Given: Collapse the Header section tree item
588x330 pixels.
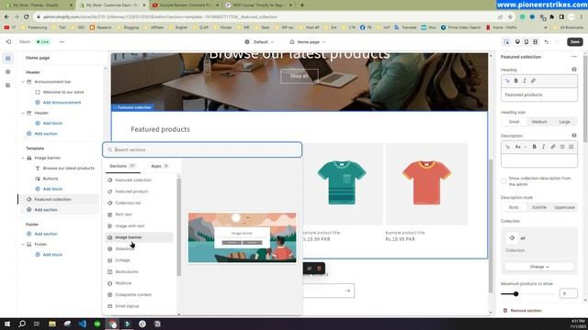Looking at the screenshot, I should (x=23, y=113).
